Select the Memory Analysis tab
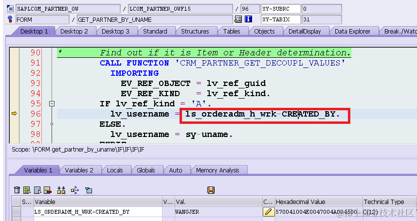417x221 pixels. (x=218, y=170)
